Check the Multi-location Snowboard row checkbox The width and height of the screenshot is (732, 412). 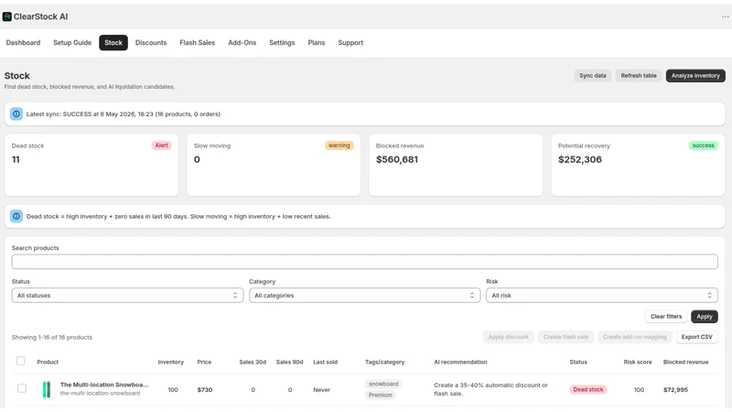22,388
